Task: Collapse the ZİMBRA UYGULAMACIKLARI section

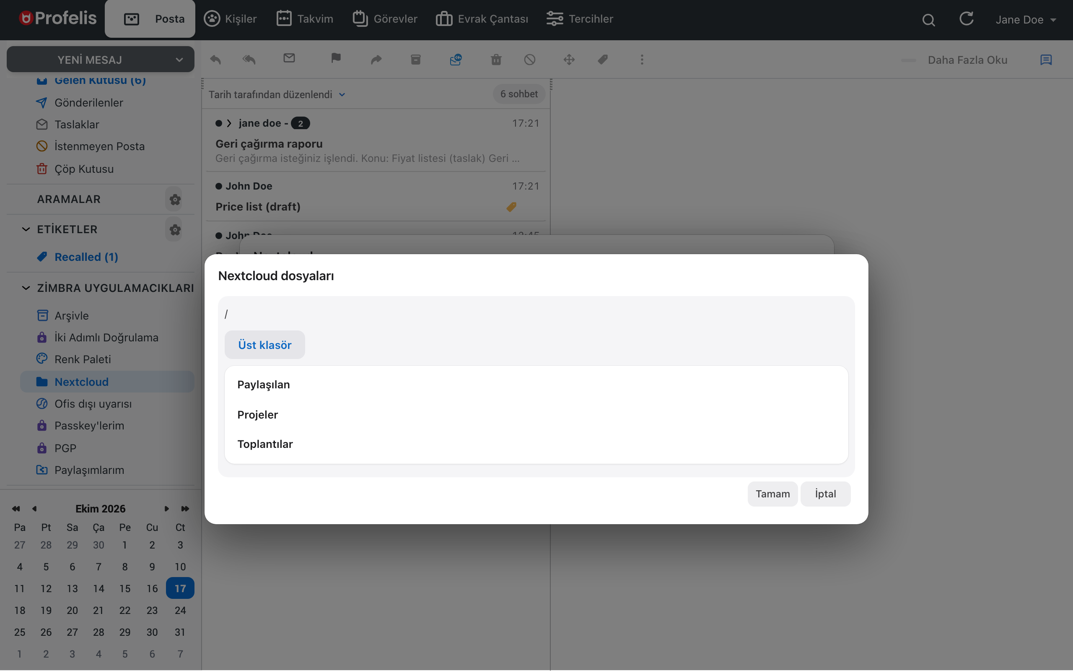Action: click(26, 288)
